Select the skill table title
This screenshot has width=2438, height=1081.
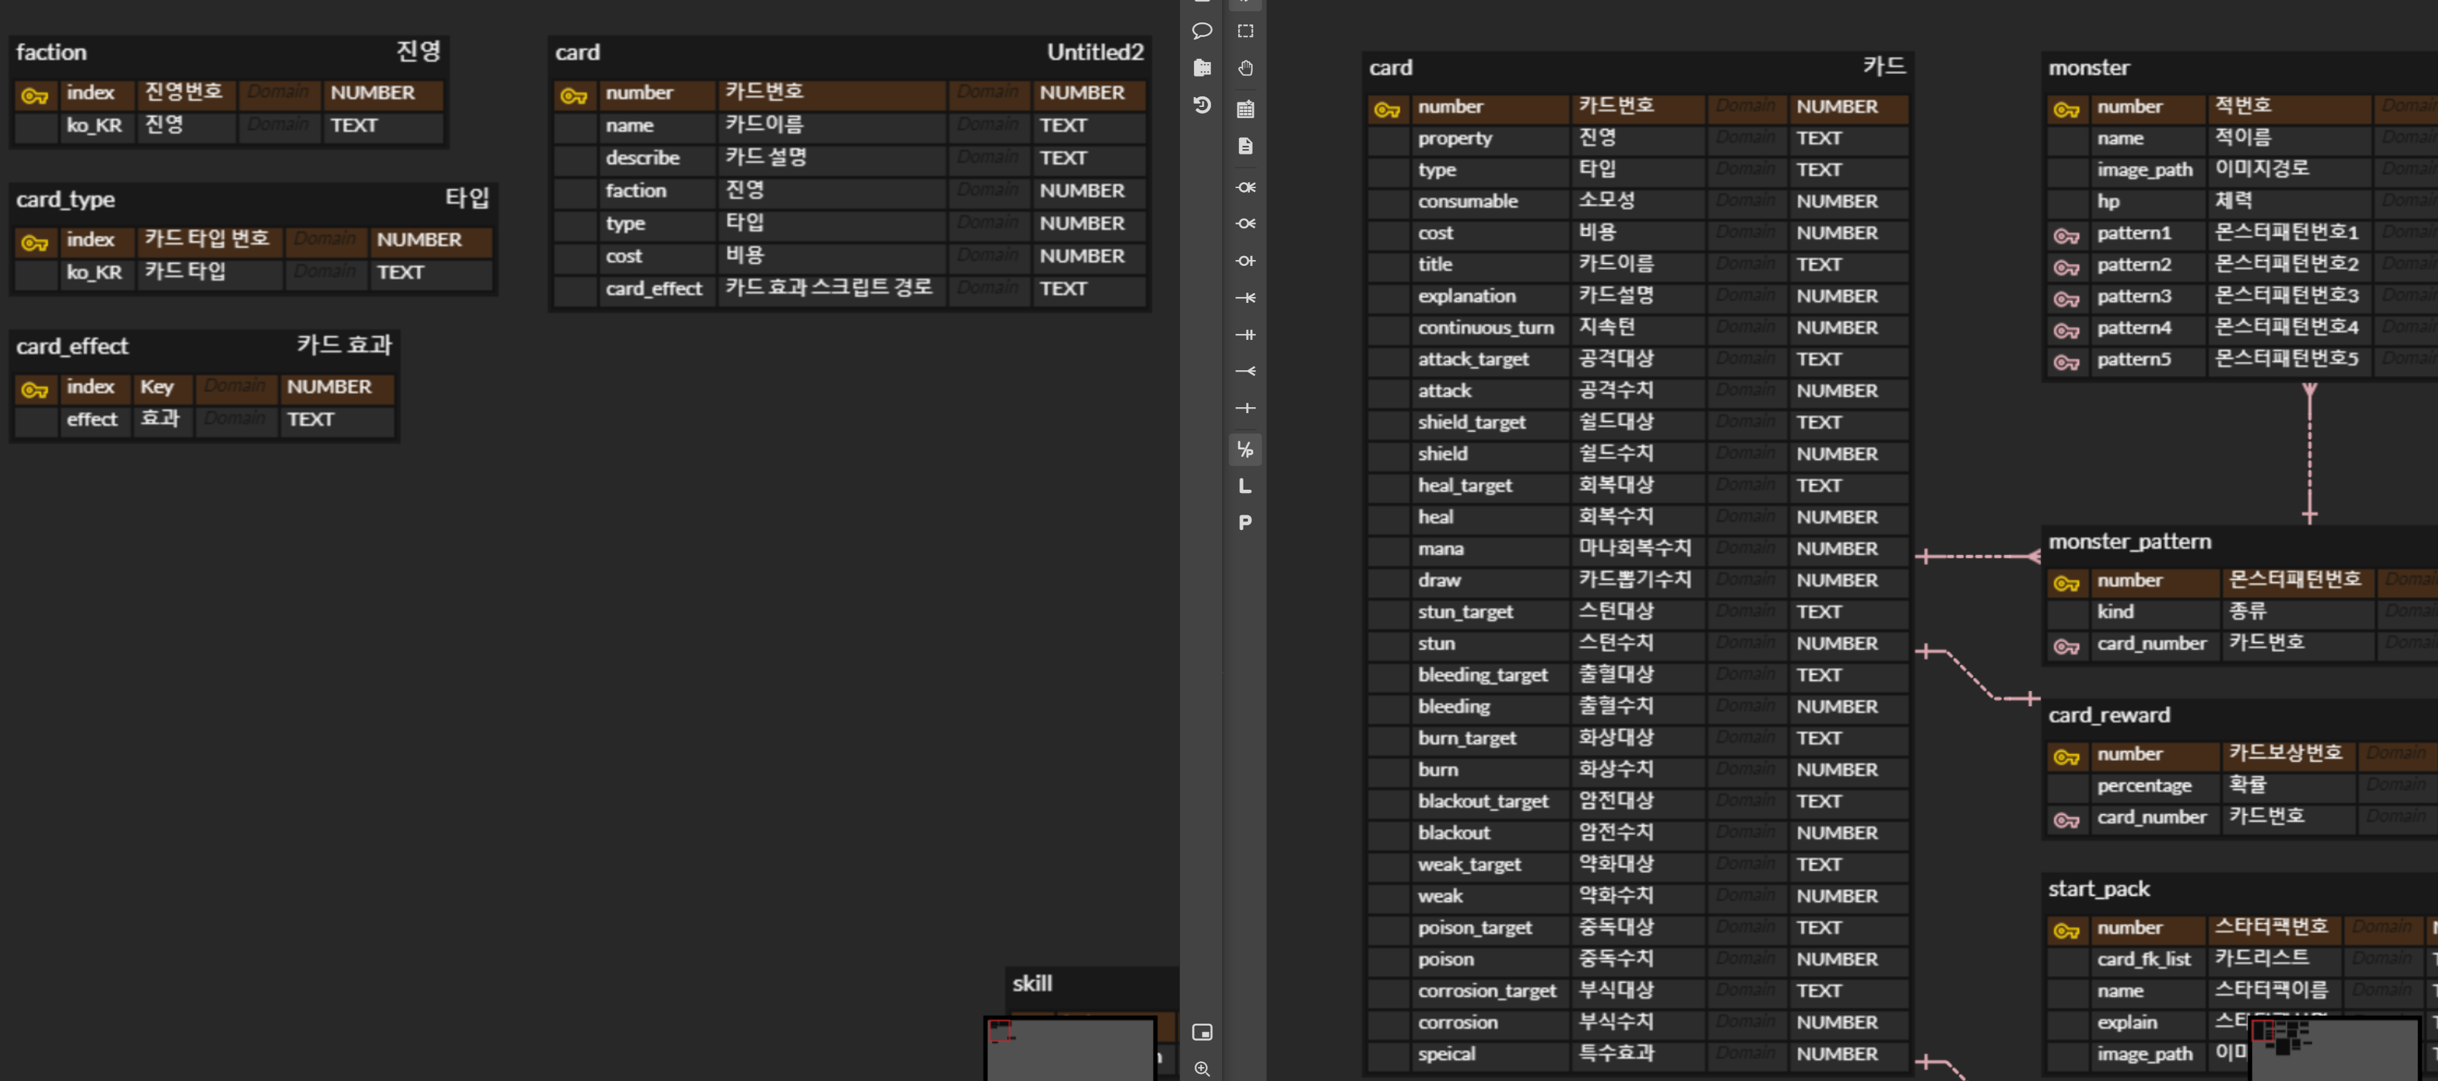[1031, 983]
